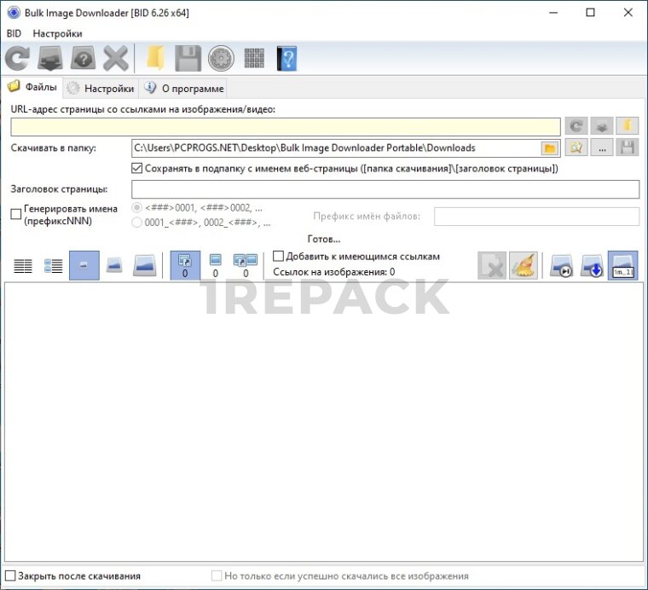
Task: Open the queue manager grid icon
Action: (x=254, y=59)
